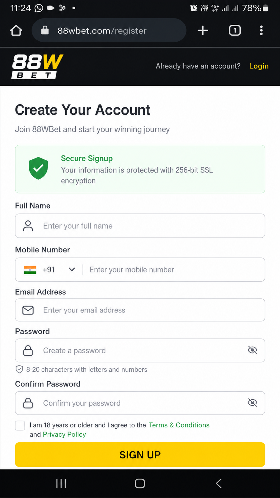
Task: Click the yellow SIGN UP button
Action: [x=140, y=455]
